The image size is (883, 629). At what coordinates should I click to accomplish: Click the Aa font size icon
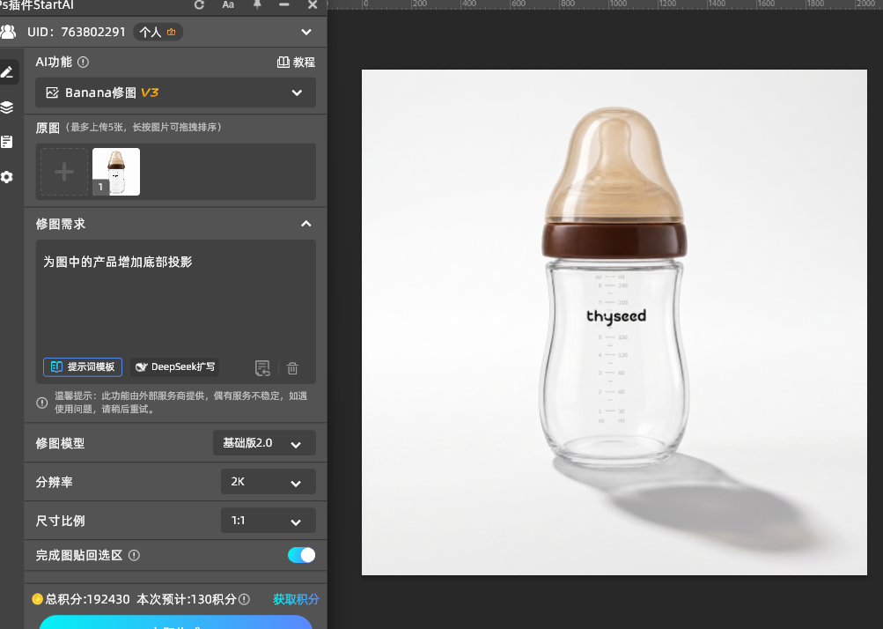pyautogui.click(x=228, y=4)
